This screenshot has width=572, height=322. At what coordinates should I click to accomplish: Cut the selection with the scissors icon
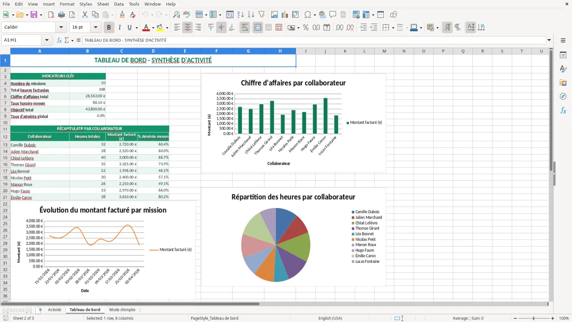(84, 15)
